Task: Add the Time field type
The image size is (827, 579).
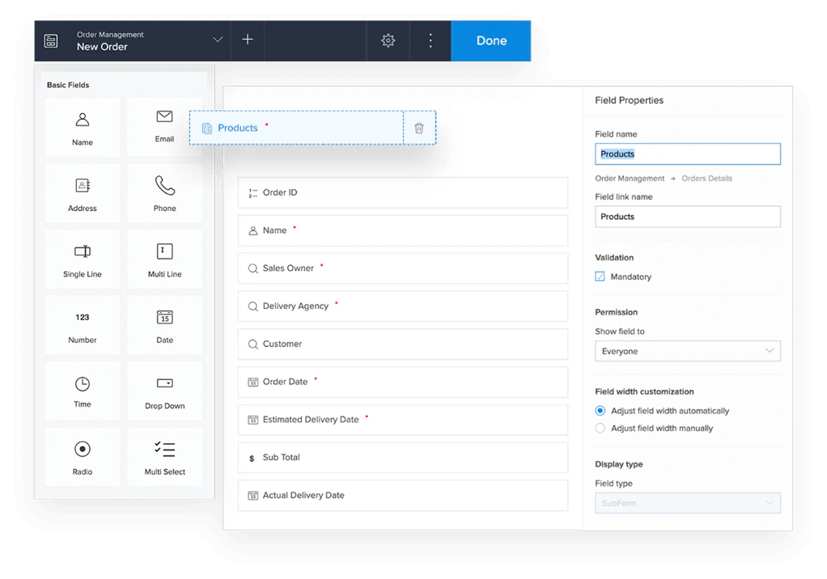Action: (x=83, y=391)
